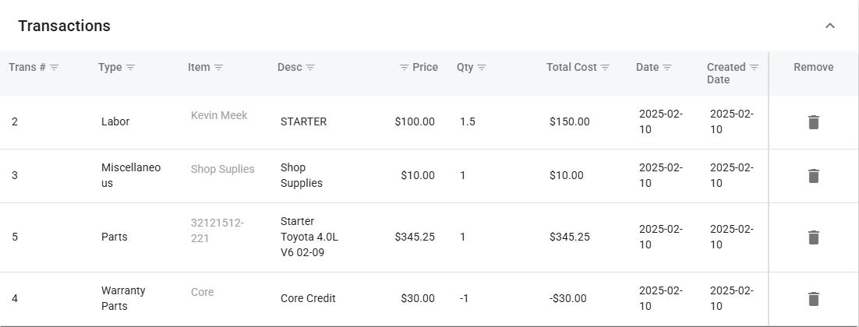The height and width of the screenshot is (327, 859).
Task: Select the $345.25 price cell
Action: point(415,237)
